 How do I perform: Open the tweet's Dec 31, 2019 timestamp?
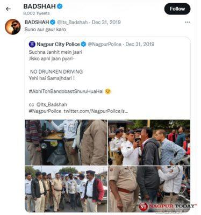click(x=106, y=22)
